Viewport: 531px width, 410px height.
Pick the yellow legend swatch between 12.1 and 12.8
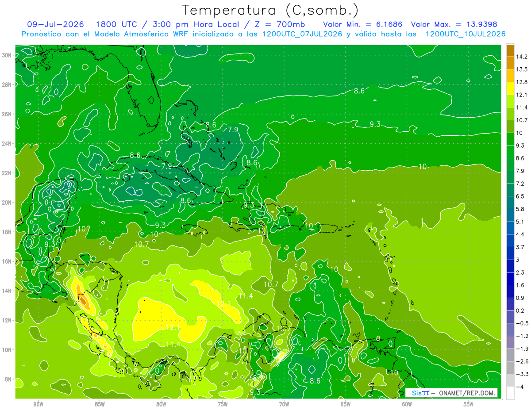510,88
